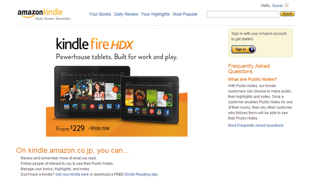Open the Guest account dropdown arrow
Image resolution: width=311 pixels, height=181 pixels.
coord(287,5)
